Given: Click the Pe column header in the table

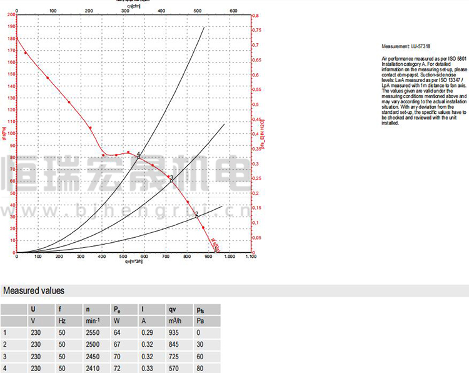Looking at the screenshot, I should (117, 309).
